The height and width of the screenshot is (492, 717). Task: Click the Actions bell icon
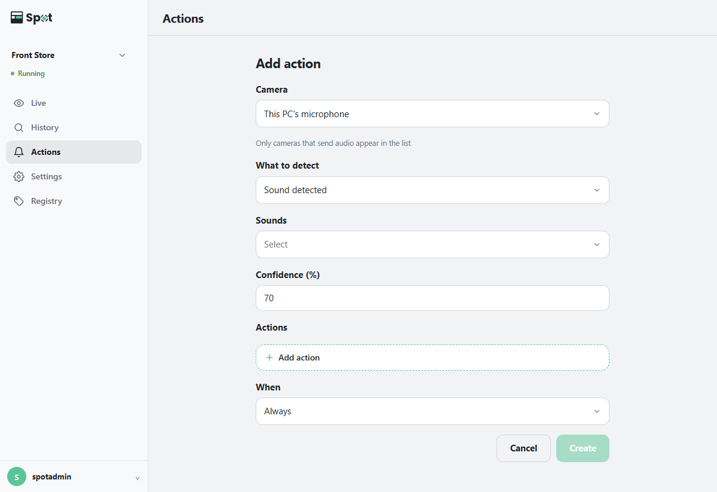point(19,152)
